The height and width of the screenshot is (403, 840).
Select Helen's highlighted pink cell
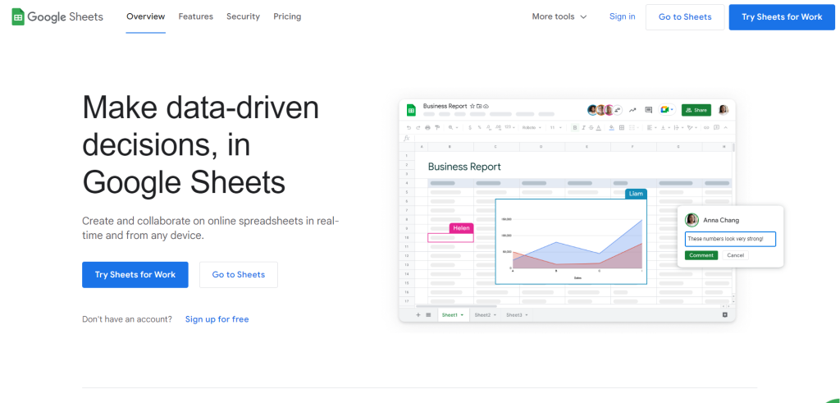[x=450, y=237]
